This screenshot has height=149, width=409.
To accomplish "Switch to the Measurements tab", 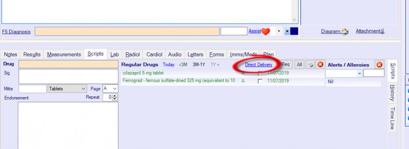I will click(64, 55).
